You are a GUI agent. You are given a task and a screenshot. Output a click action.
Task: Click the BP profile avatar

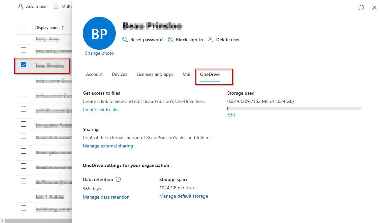tap(99, 33)
